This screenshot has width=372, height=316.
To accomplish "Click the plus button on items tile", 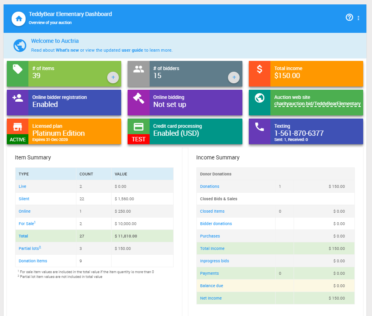I will pos(113,77).
